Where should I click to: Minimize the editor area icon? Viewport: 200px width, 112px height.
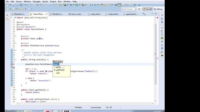click(x=152, y=14)
